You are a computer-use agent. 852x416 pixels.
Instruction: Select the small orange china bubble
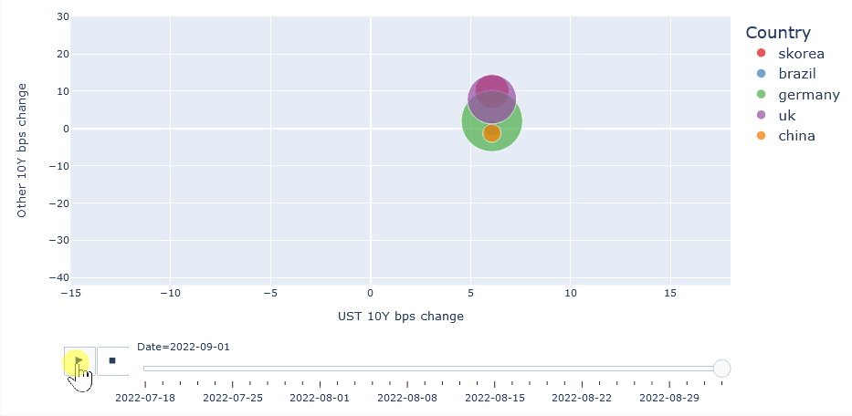491,133
